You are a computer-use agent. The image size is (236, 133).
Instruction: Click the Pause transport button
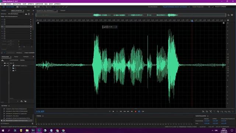pyautogui.click(x=117, y=112)
